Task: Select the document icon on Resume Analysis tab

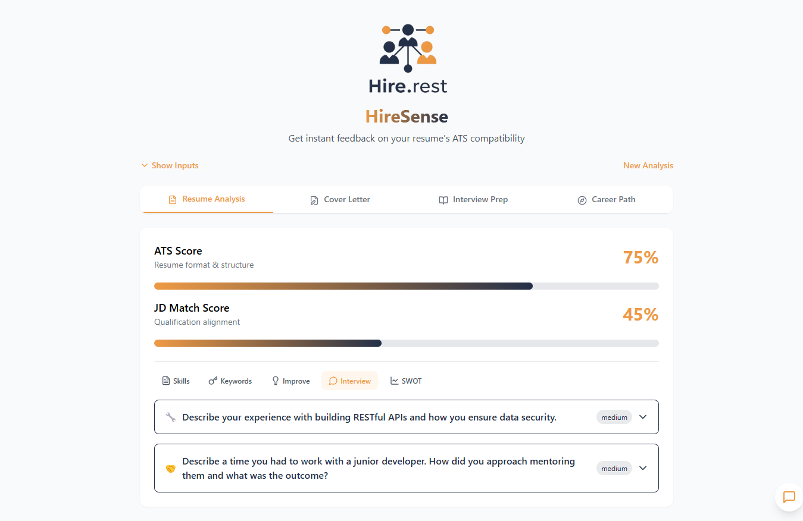Action: [x=173, y=200]
